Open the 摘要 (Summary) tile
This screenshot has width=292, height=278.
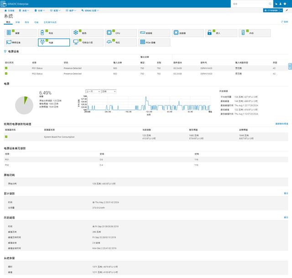coord(20,33)
